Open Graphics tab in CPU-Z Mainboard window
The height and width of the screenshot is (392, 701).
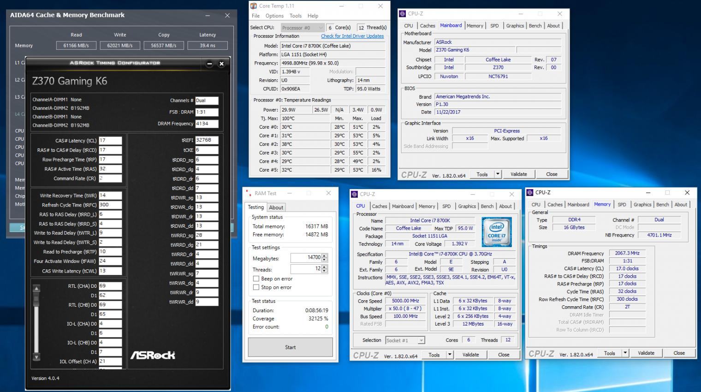click(x=515, y=26)
